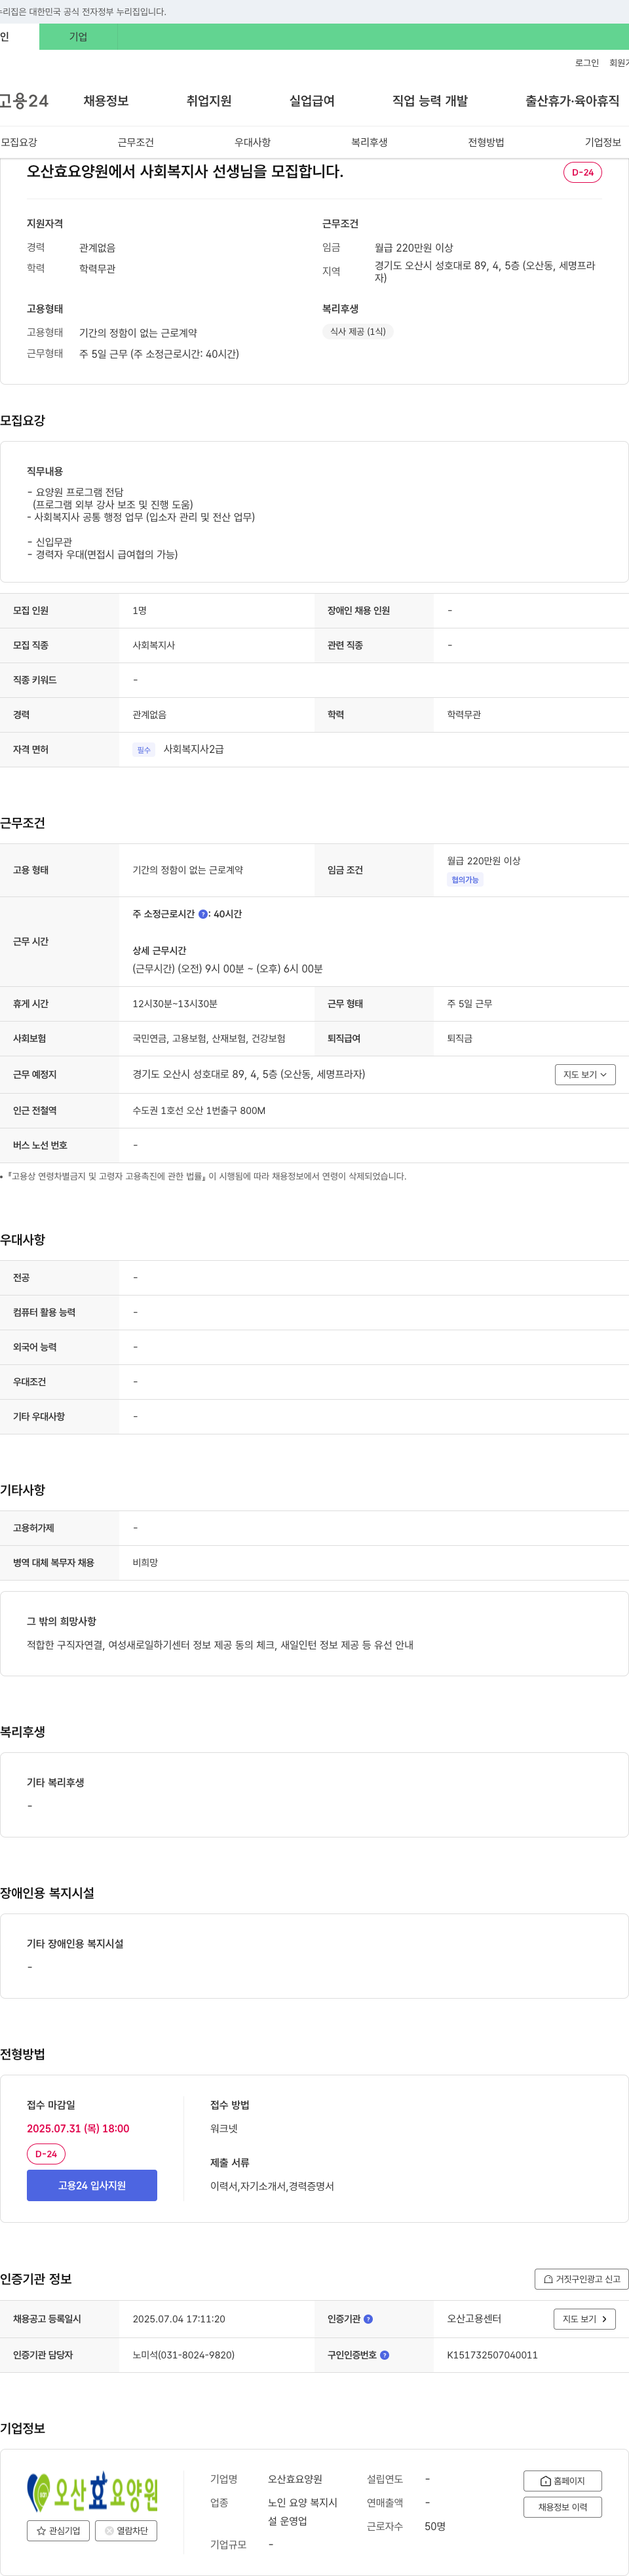Open 지도 보기 for 오산고용센터
The height and width of the screenshot is (2576, 629).
point(585,2319)
